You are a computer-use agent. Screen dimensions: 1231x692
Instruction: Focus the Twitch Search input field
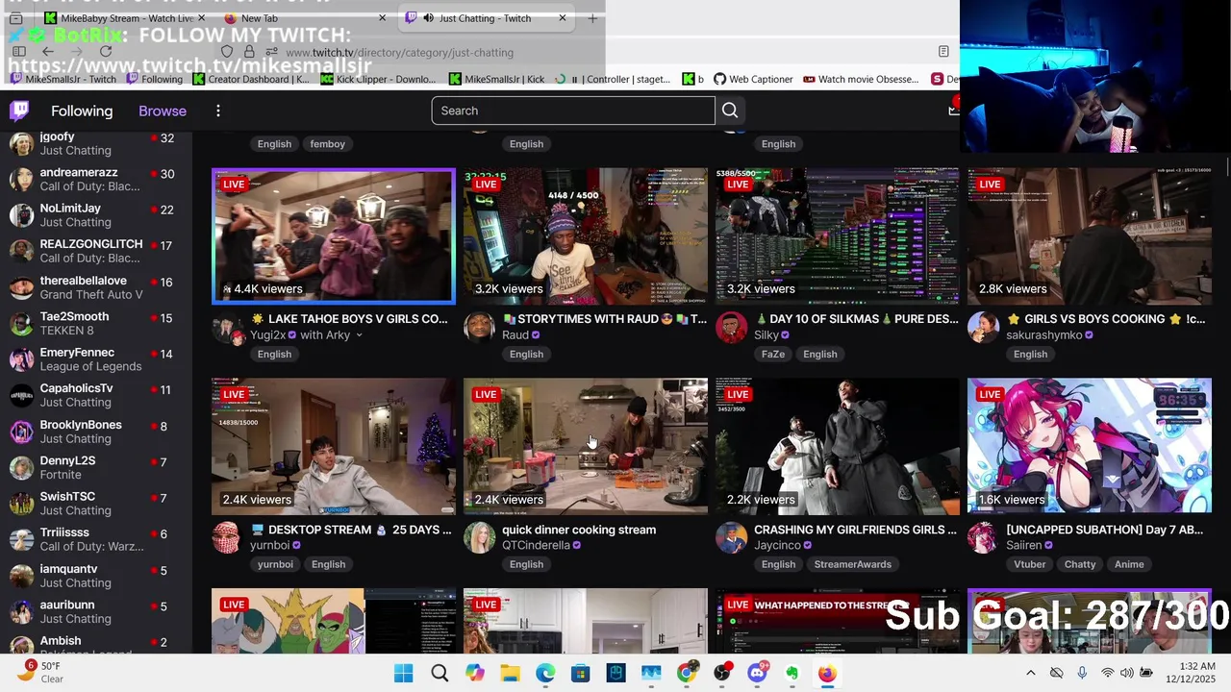click(x=573, y=111)
